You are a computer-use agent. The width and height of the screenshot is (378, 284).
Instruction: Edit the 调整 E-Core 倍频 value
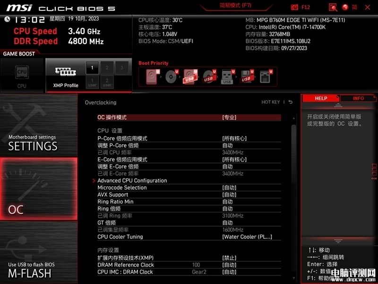coord(189,167)
